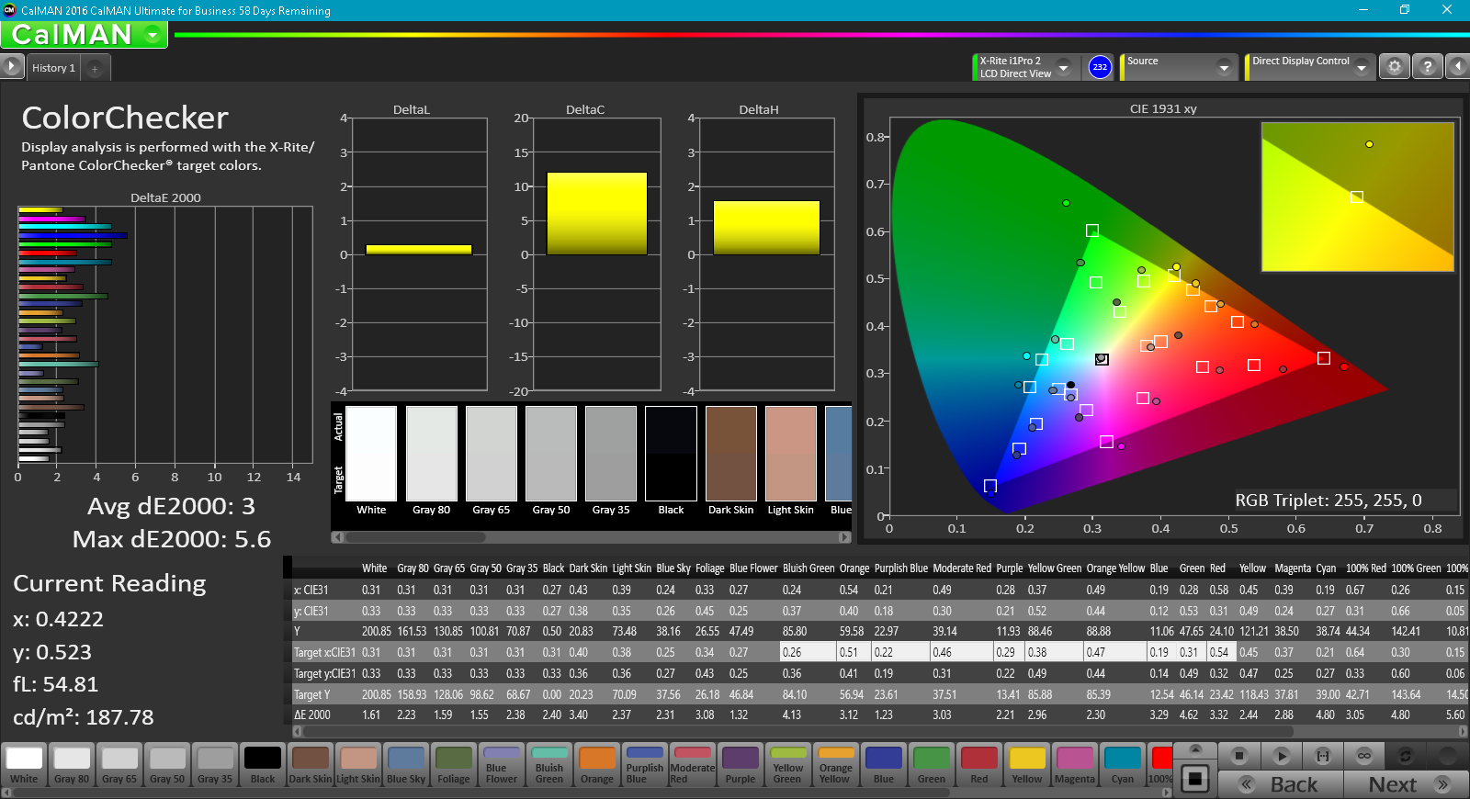Select the Orange color swatch
Viewport: 1470px width, 799px height.
597,765
